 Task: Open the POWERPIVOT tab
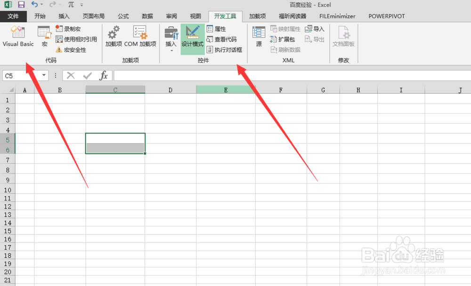pos(387,16)
